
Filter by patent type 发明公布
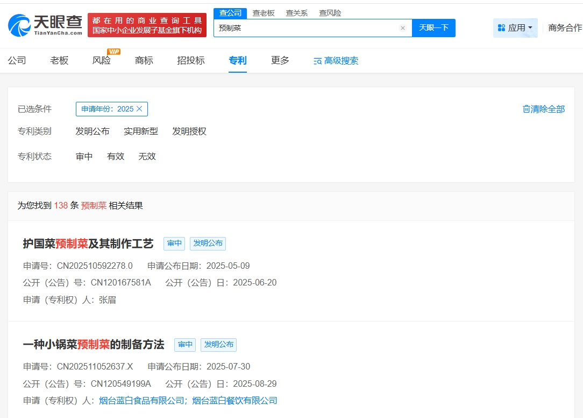pyautogui.click(x=93, y=131)
